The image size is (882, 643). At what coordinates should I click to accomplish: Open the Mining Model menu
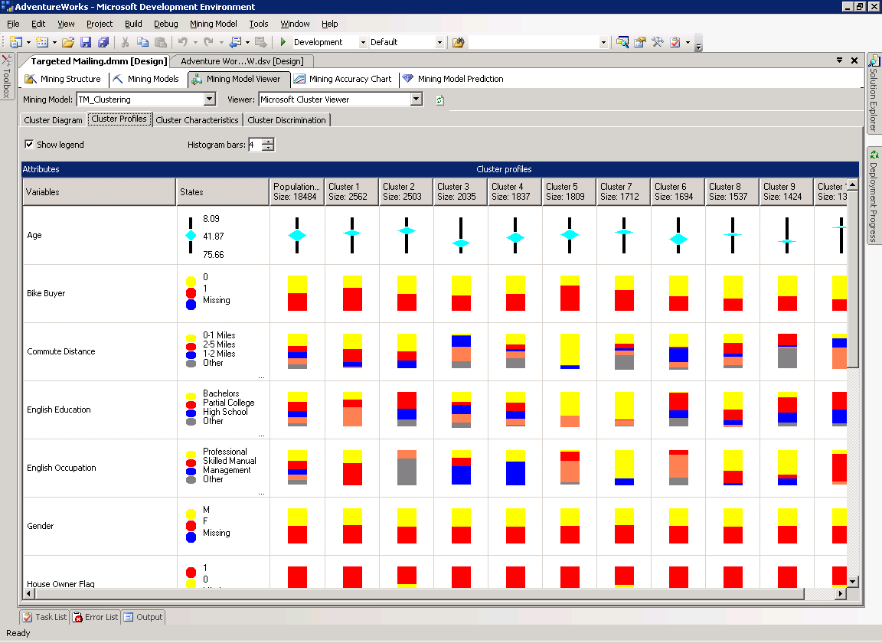[x=213, y=24]
